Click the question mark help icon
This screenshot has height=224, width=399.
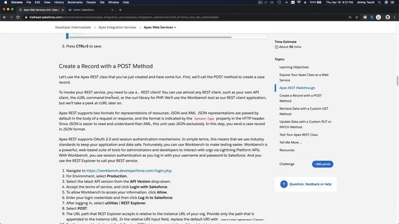pos(284,184)
